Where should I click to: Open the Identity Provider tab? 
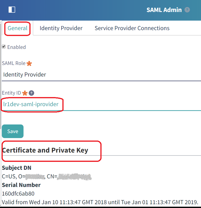point(61,28)
